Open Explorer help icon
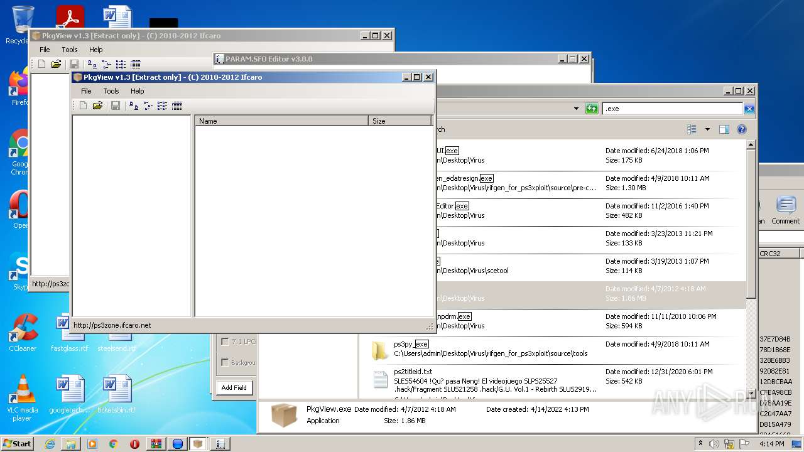Viewport: 804px width, 452px height. click(x=741, y=129)
